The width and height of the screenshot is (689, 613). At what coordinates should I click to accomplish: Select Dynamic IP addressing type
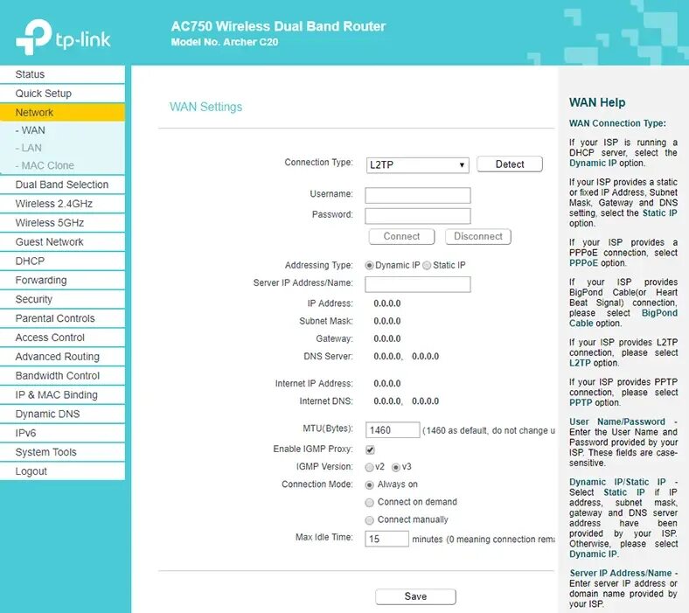click(370, 266)
